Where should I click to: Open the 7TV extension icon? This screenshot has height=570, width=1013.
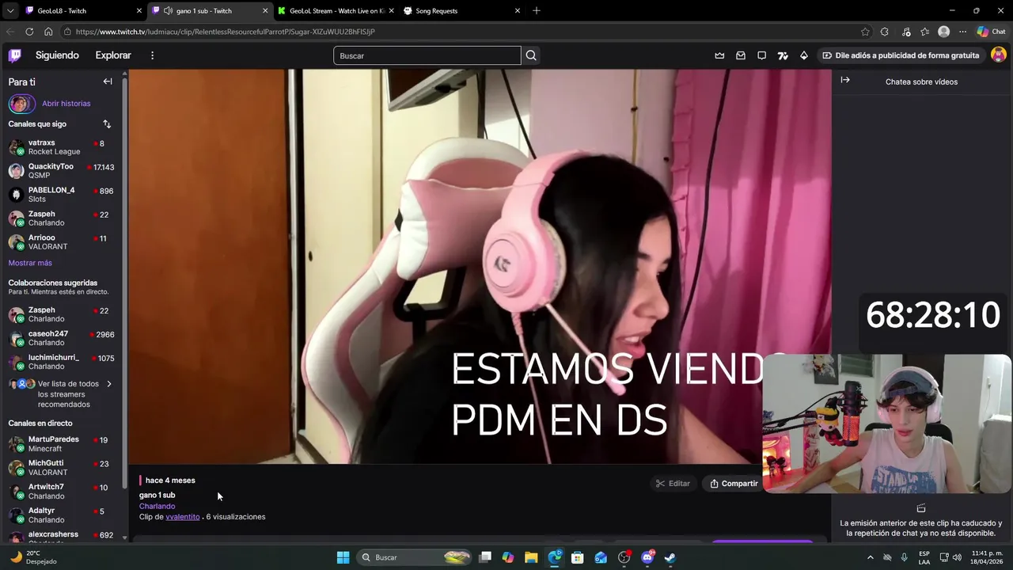(x=783, y=55)
